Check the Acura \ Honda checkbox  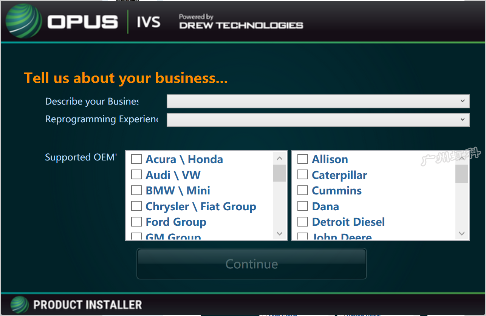coord(136,159)
